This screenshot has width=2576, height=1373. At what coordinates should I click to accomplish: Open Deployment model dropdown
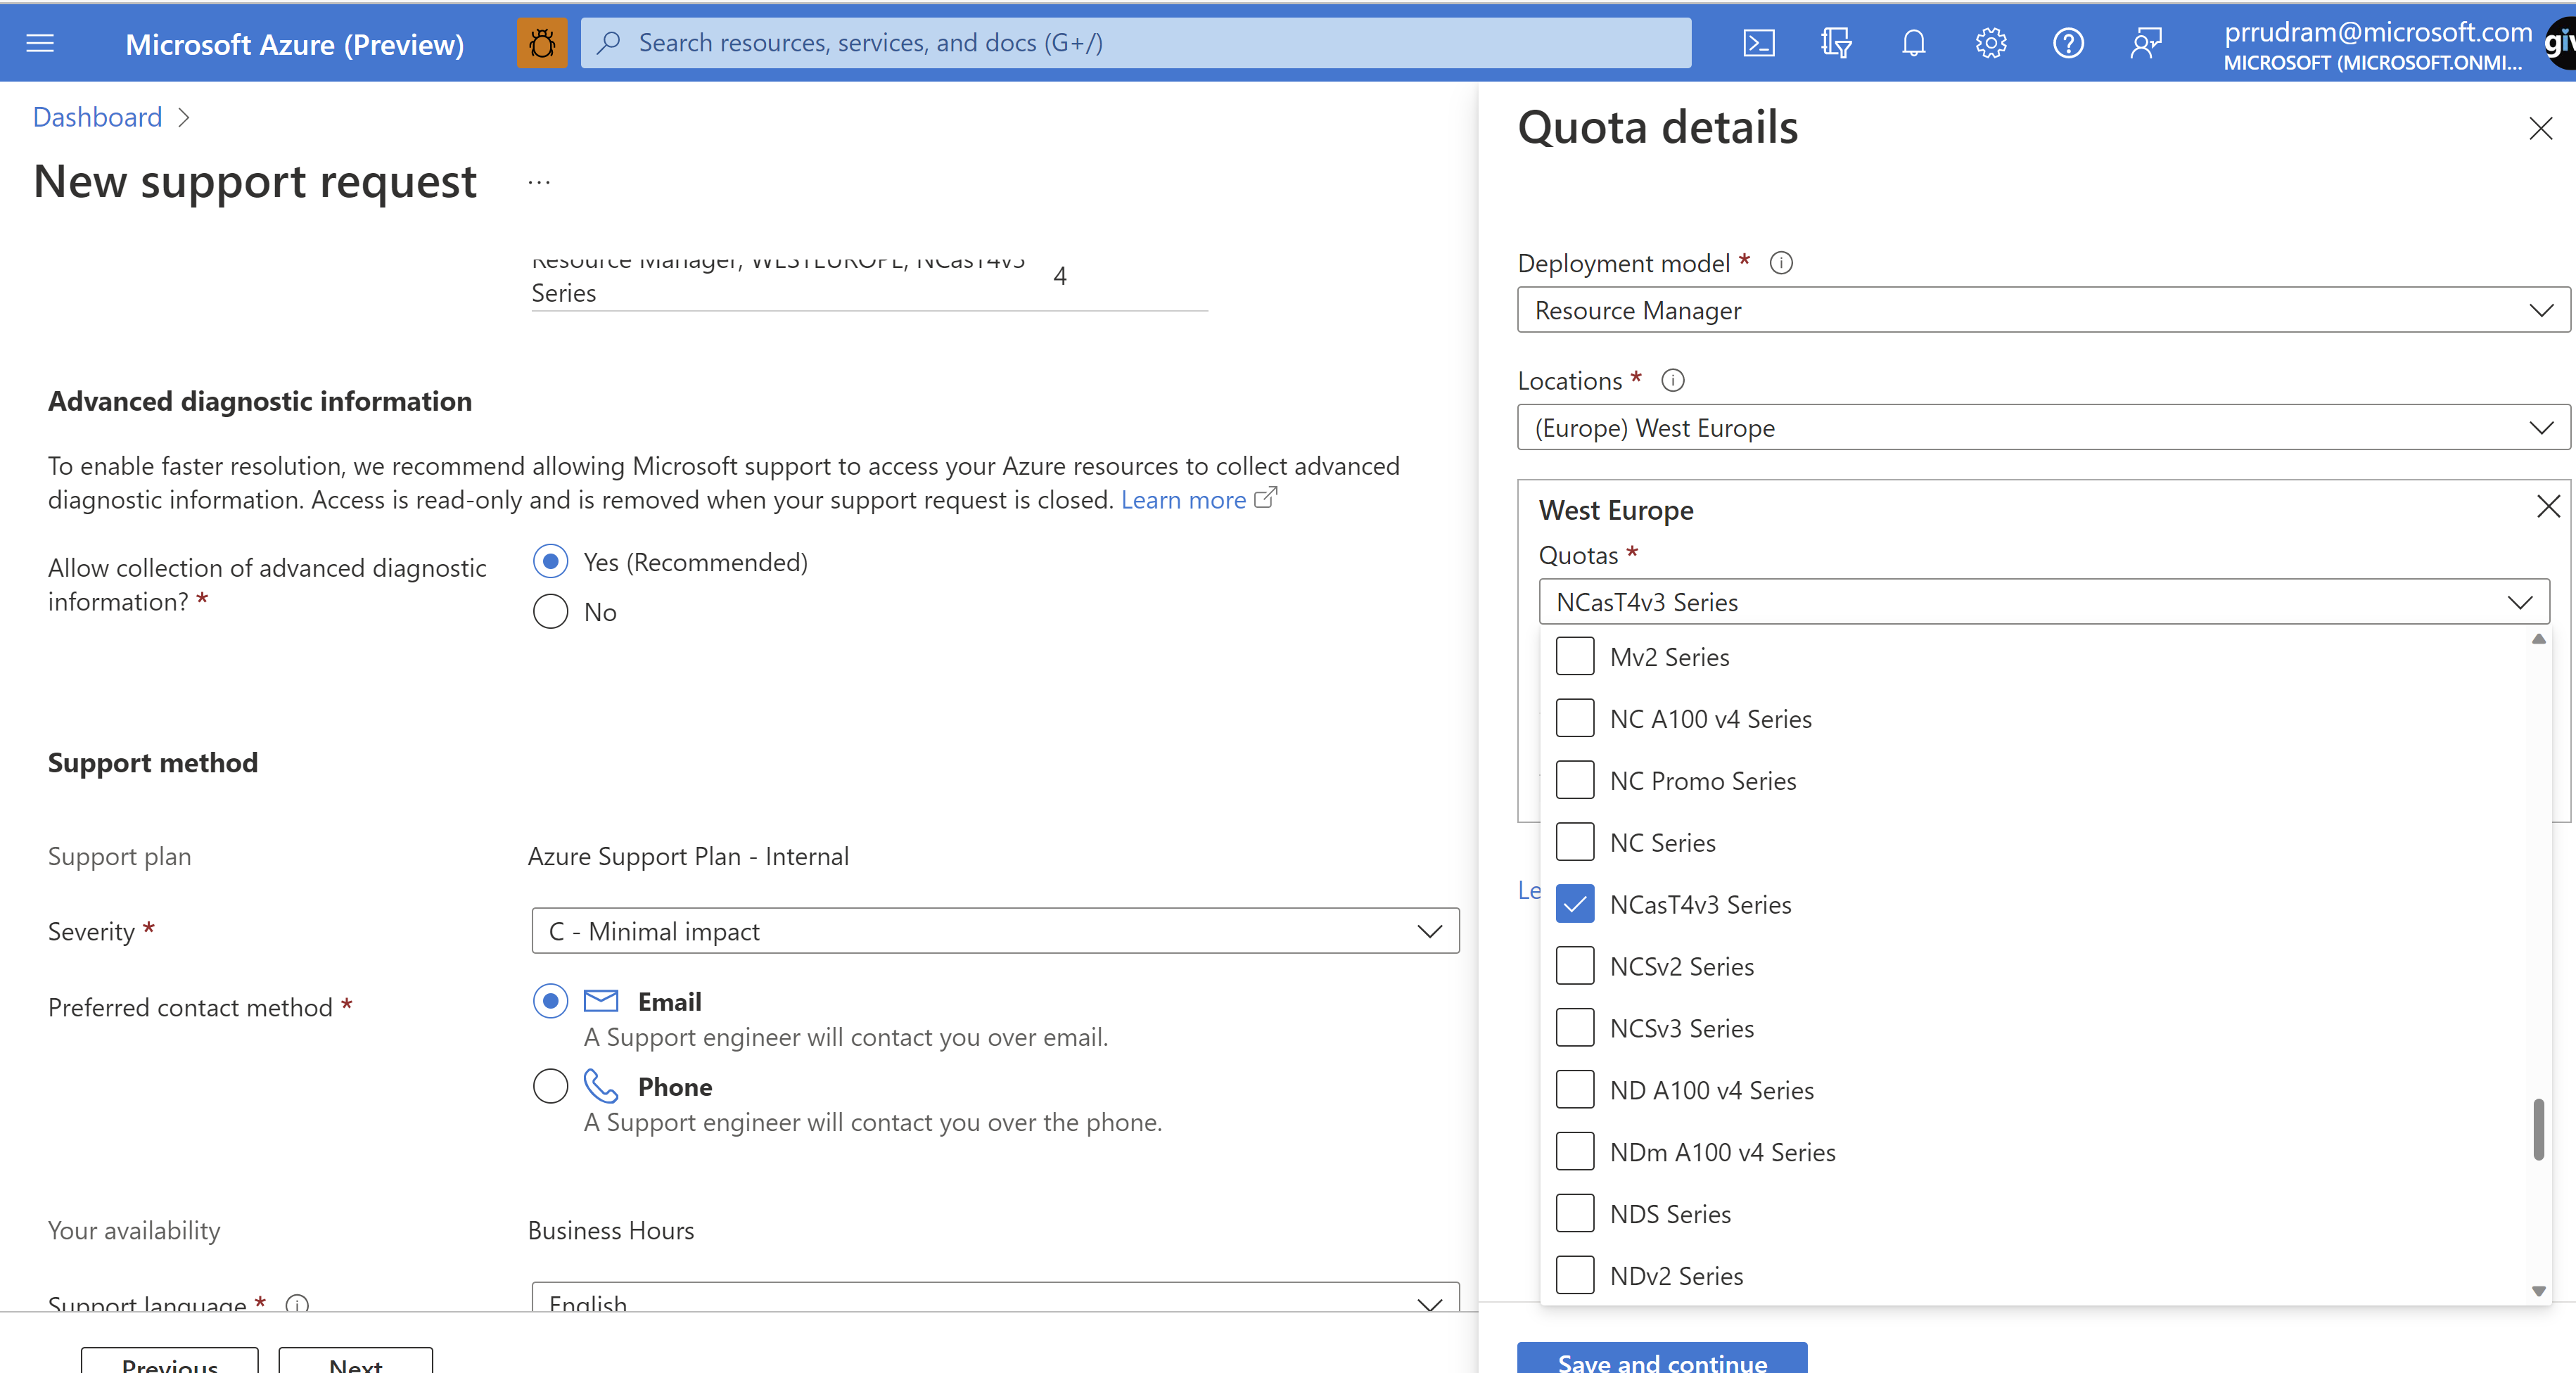[2043, 311]
